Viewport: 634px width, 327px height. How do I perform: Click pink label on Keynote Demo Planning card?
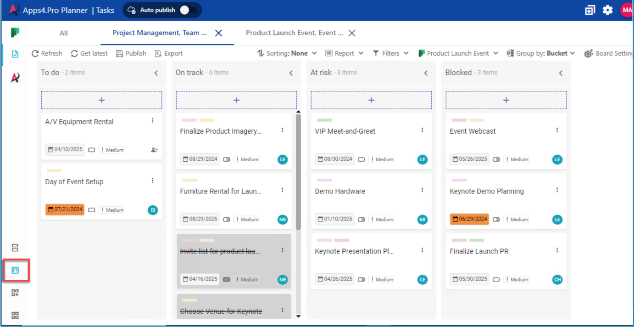click(459, 180)
